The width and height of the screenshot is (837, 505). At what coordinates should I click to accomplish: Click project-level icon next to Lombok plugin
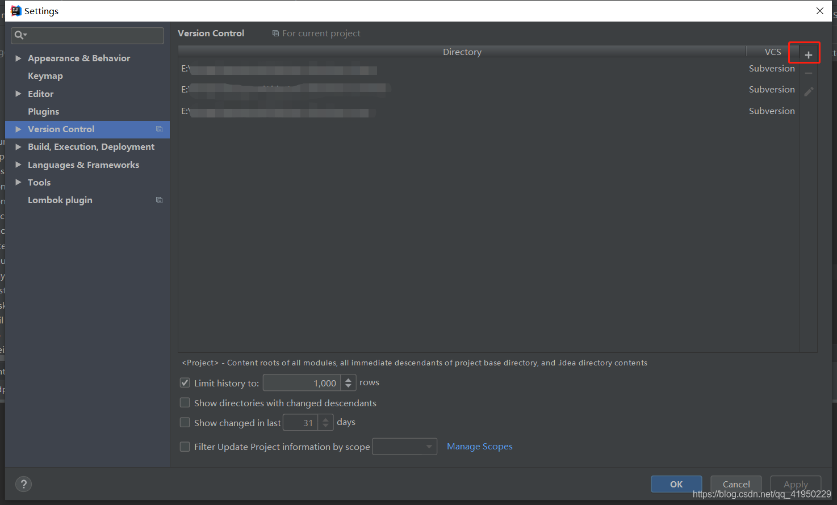tap(160, 200)
